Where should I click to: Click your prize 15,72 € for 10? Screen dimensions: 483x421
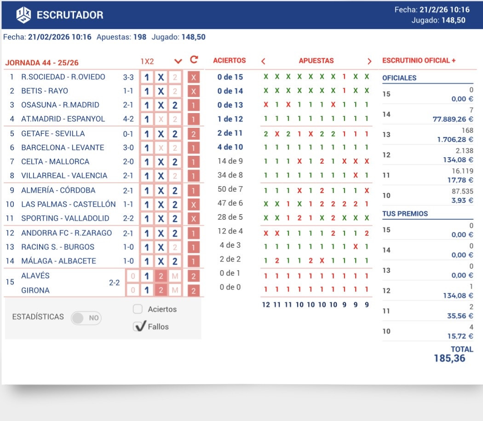(460, 336)
